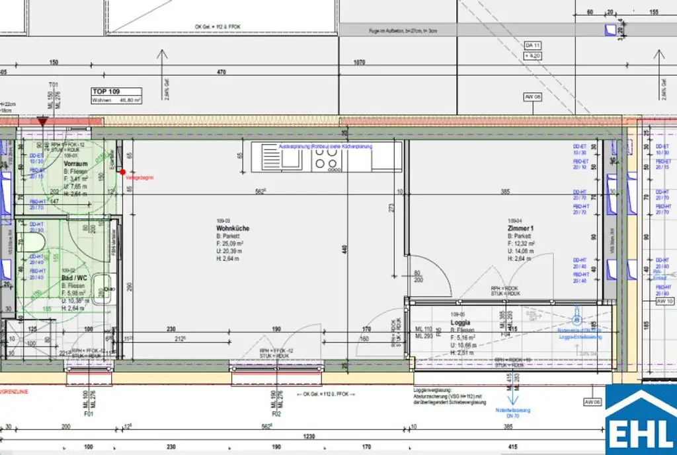Click the vertical '440' dimension
677x455 pixels.
(x=344, y=249)
